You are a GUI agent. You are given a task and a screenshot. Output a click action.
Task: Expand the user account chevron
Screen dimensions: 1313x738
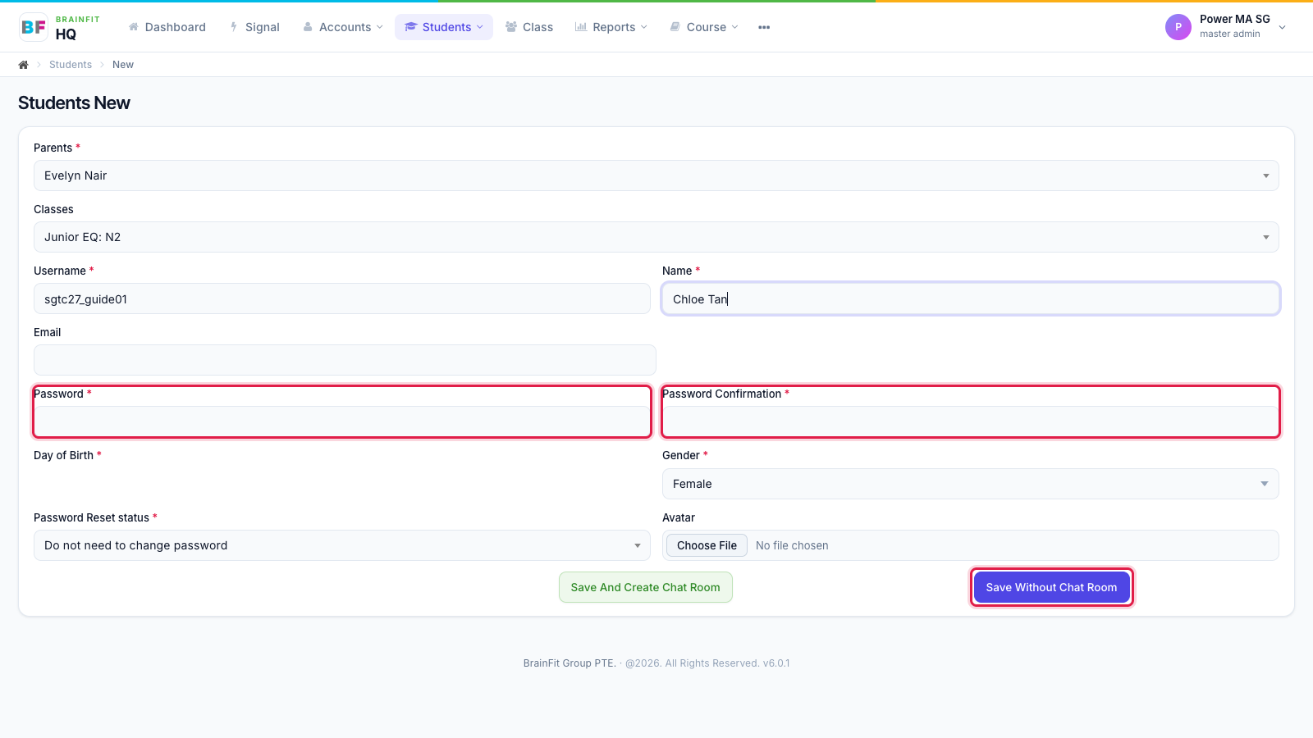(1283, 27)
